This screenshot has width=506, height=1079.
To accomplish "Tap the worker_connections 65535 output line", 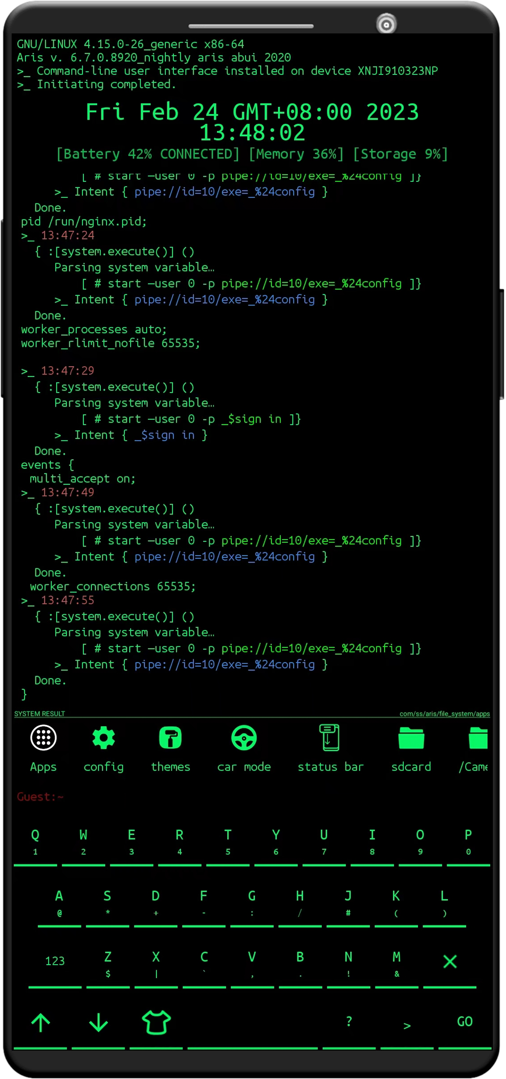I will pyautogui.click(x=113, y=586).
